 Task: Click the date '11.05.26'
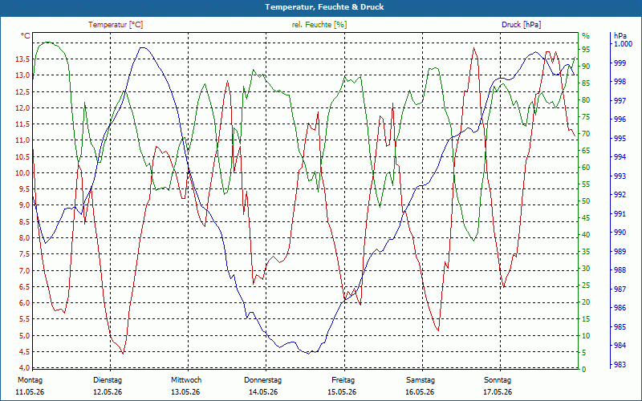30,392
